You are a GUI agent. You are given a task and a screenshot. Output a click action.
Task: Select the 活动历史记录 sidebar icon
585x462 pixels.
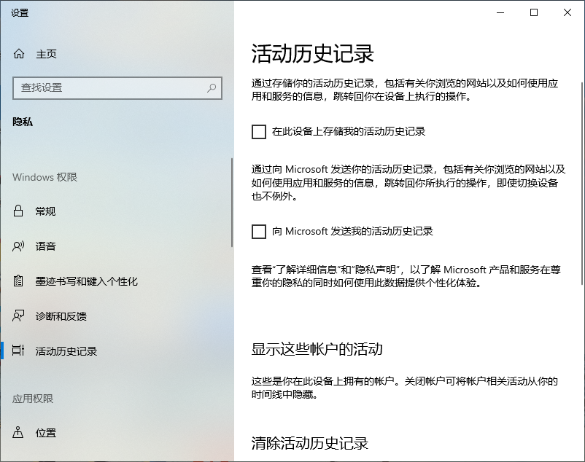(18, 351)
